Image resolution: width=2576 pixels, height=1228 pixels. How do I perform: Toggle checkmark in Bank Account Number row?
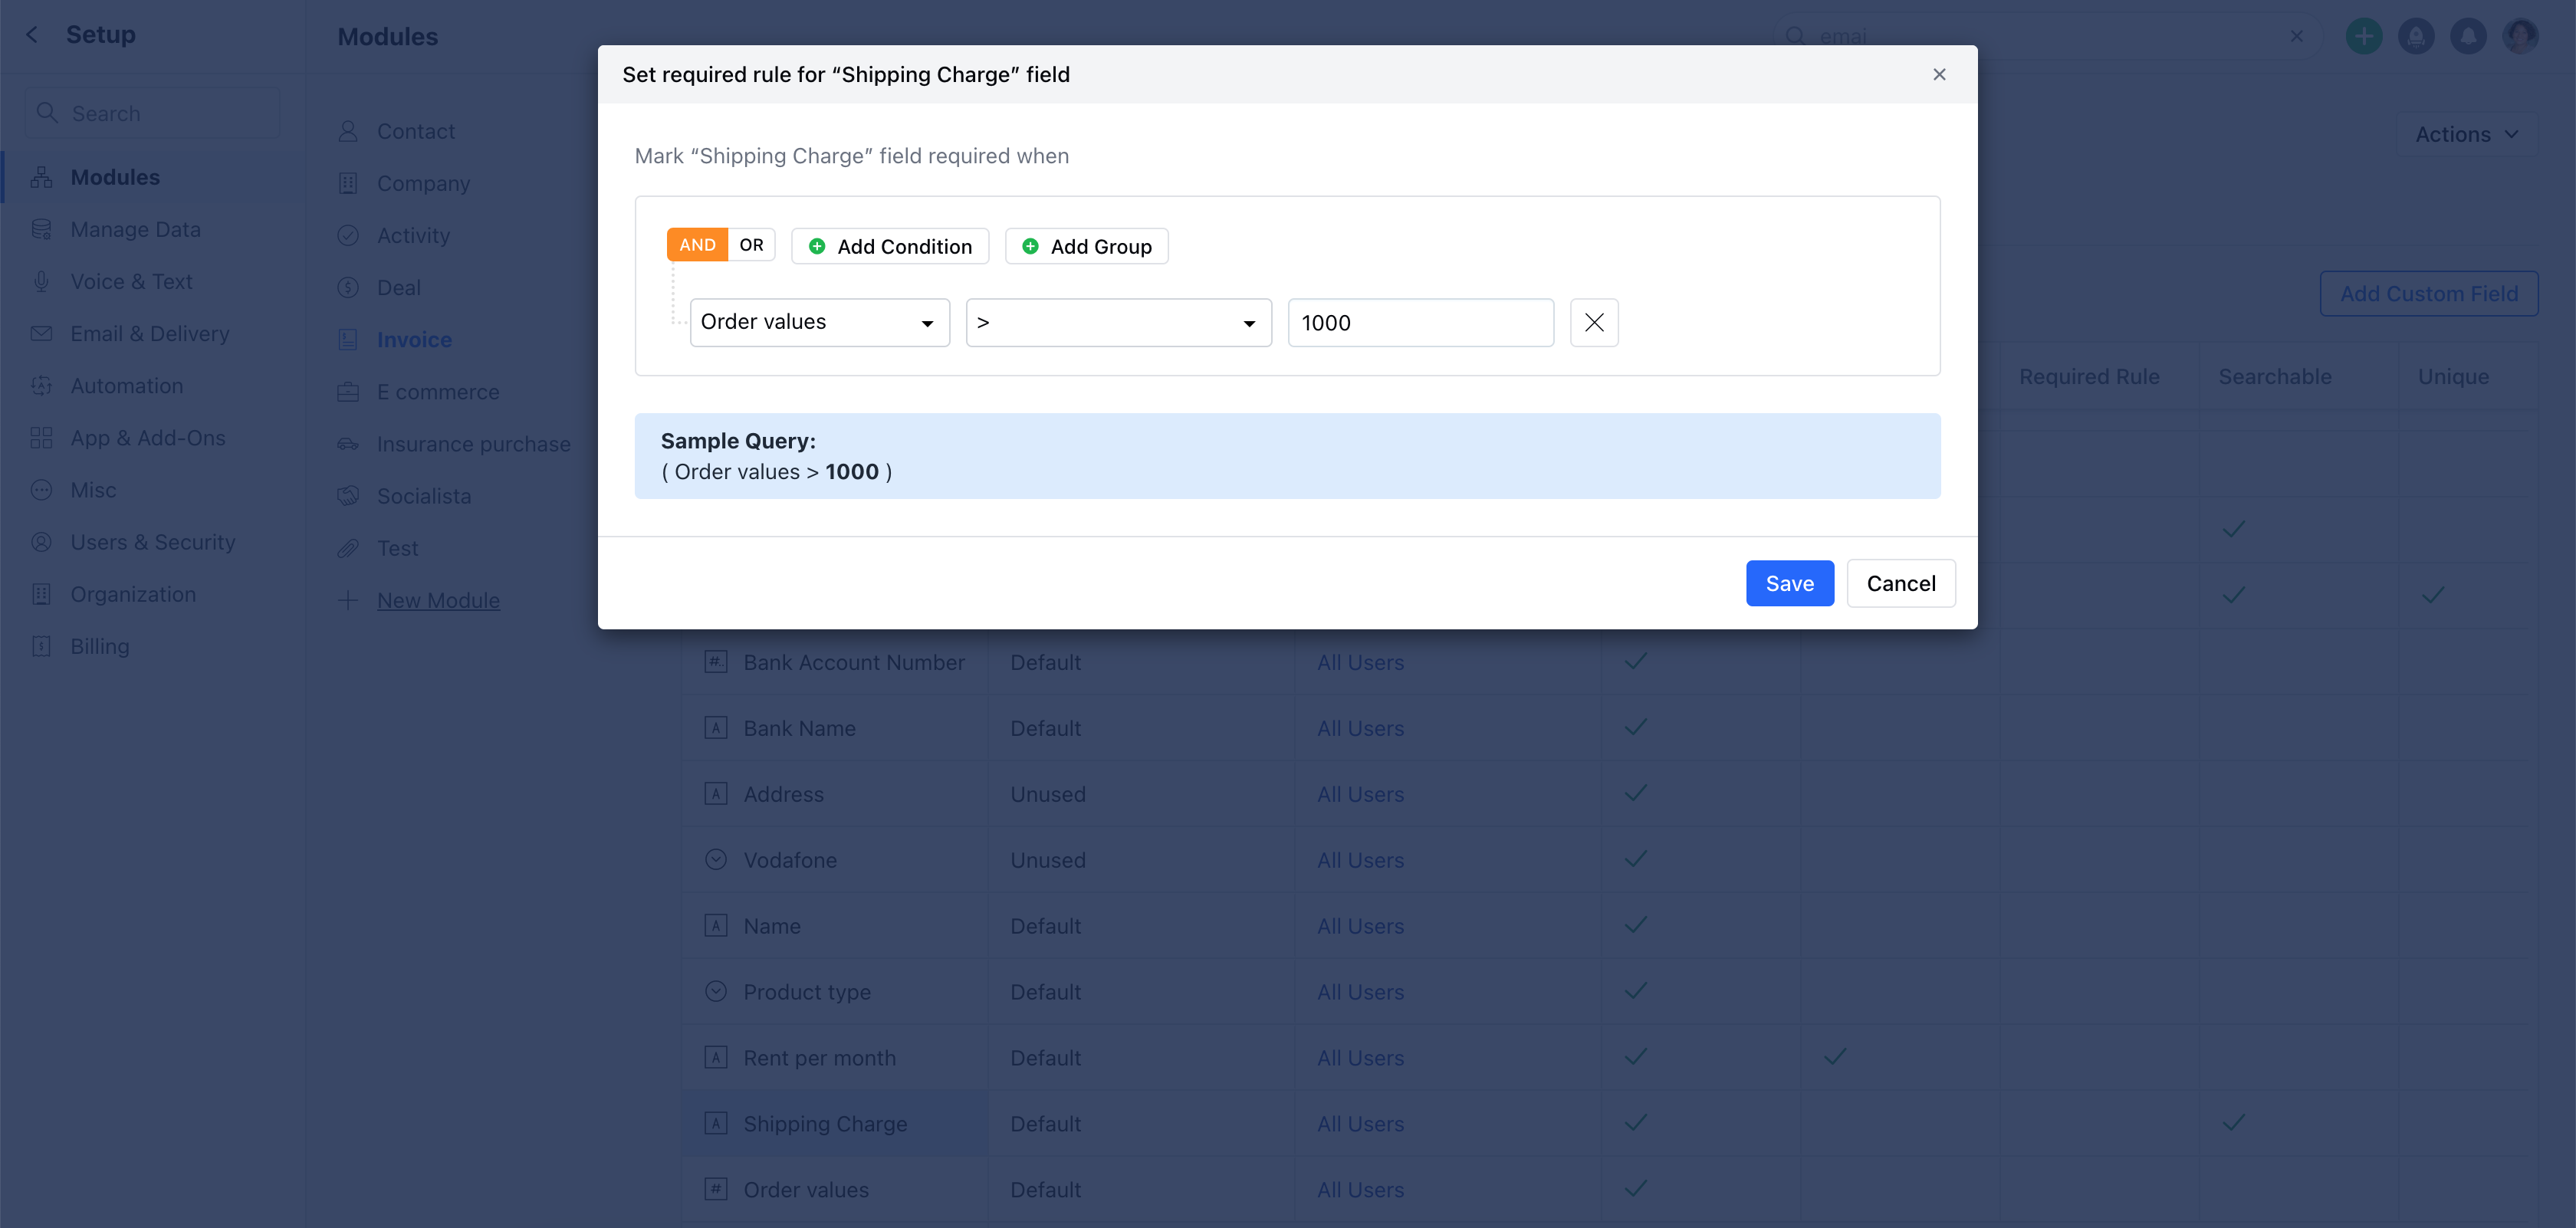click(x=1635, y=661)
